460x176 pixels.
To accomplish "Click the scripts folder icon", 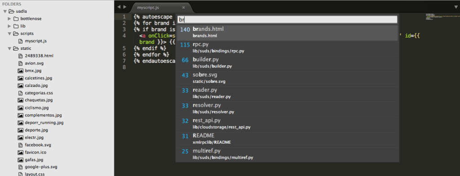I will 16,34.
